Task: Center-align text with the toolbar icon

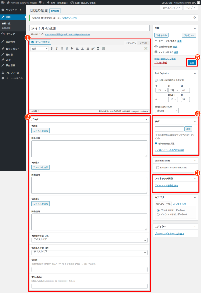Action: 83,48
